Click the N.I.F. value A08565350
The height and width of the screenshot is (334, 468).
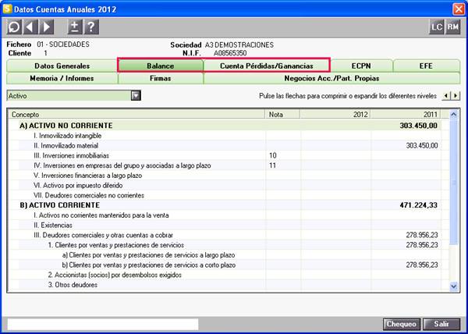tap(230, 53)
